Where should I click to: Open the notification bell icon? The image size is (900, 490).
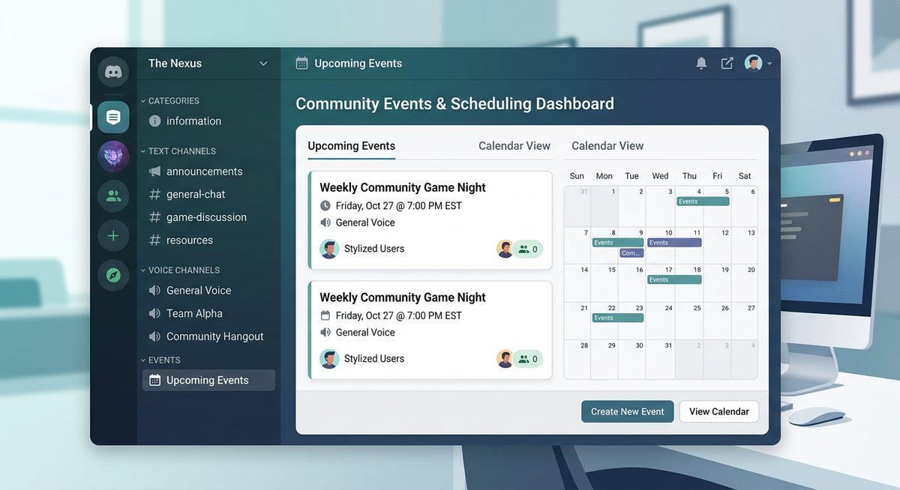point(701,64)
